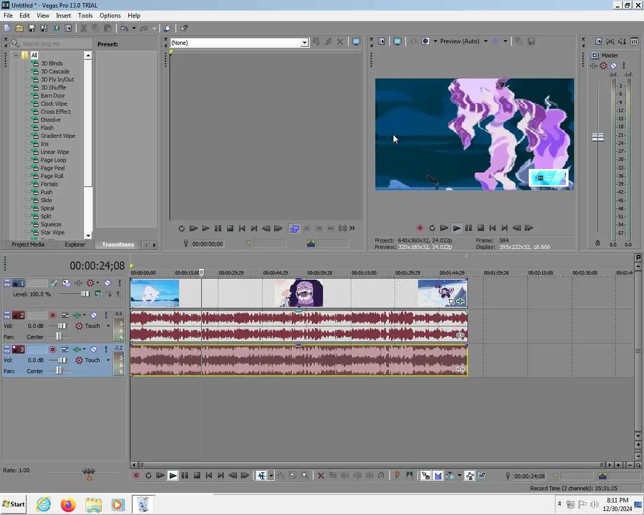Open the Options menu

[110, 16]
